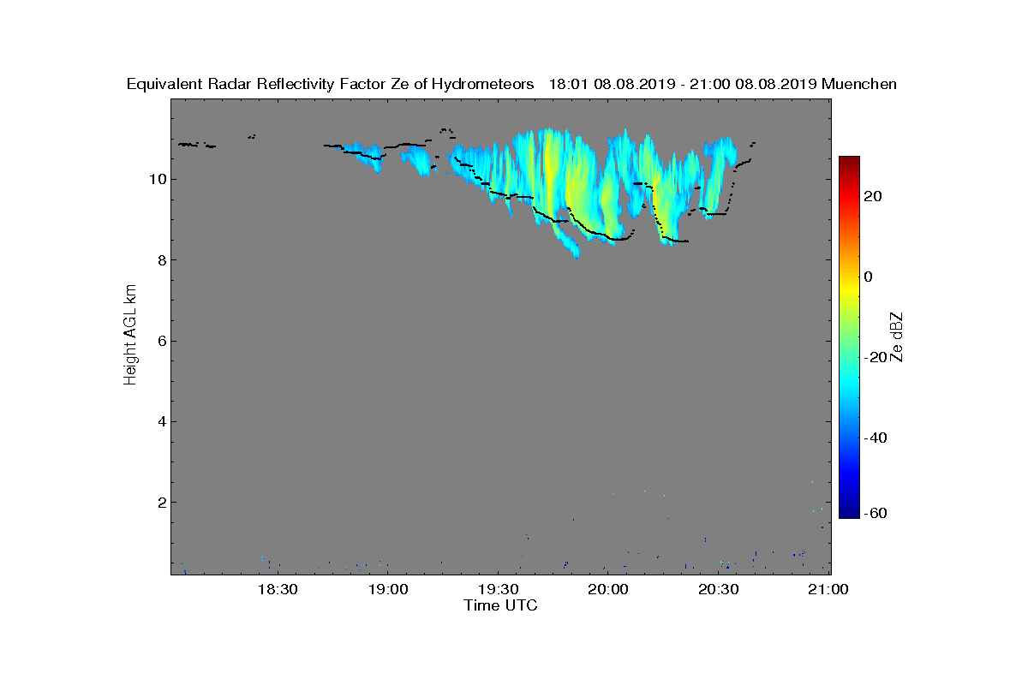This screenshot has height=685, width=1028.
Task: Click the 'Time UTC' axis label
Action: click(501, 605)
